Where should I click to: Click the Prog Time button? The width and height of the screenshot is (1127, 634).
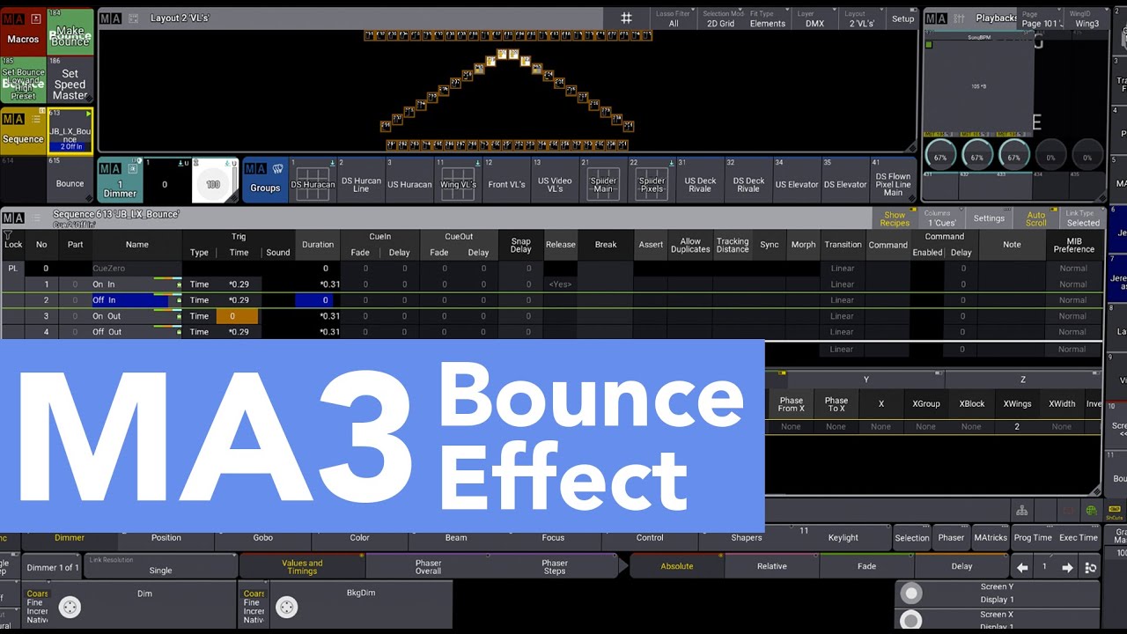[x=1033, y=537]
